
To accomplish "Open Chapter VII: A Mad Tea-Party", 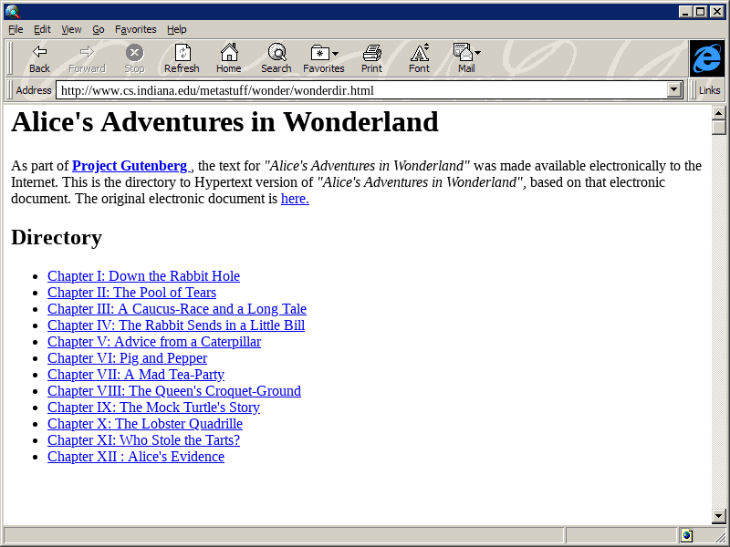I will 136,375.
